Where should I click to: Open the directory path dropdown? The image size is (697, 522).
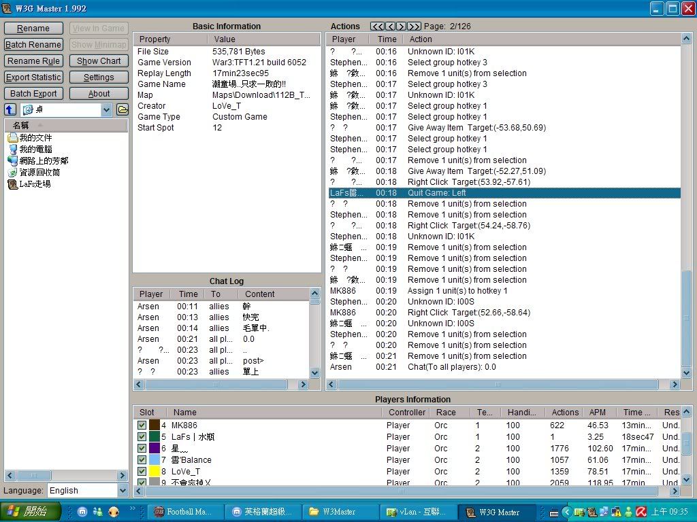[106, 109]
